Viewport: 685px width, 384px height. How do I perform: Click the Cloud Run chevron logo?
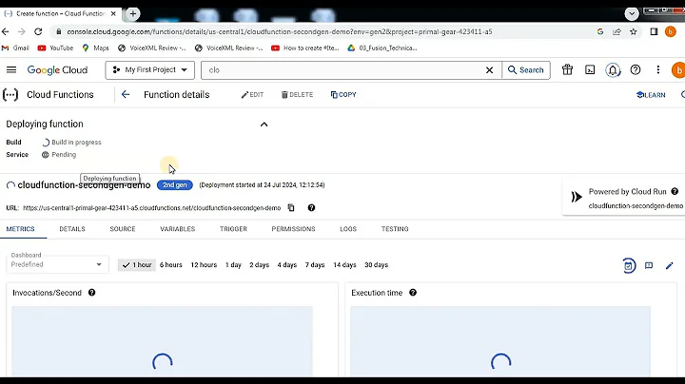(577, 197)
